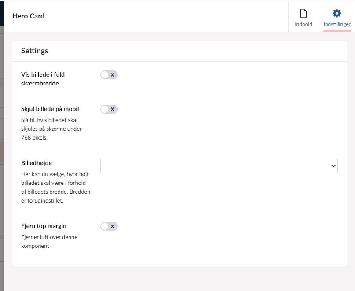Click the Skjul billede på mobil label

pos(50,109)
